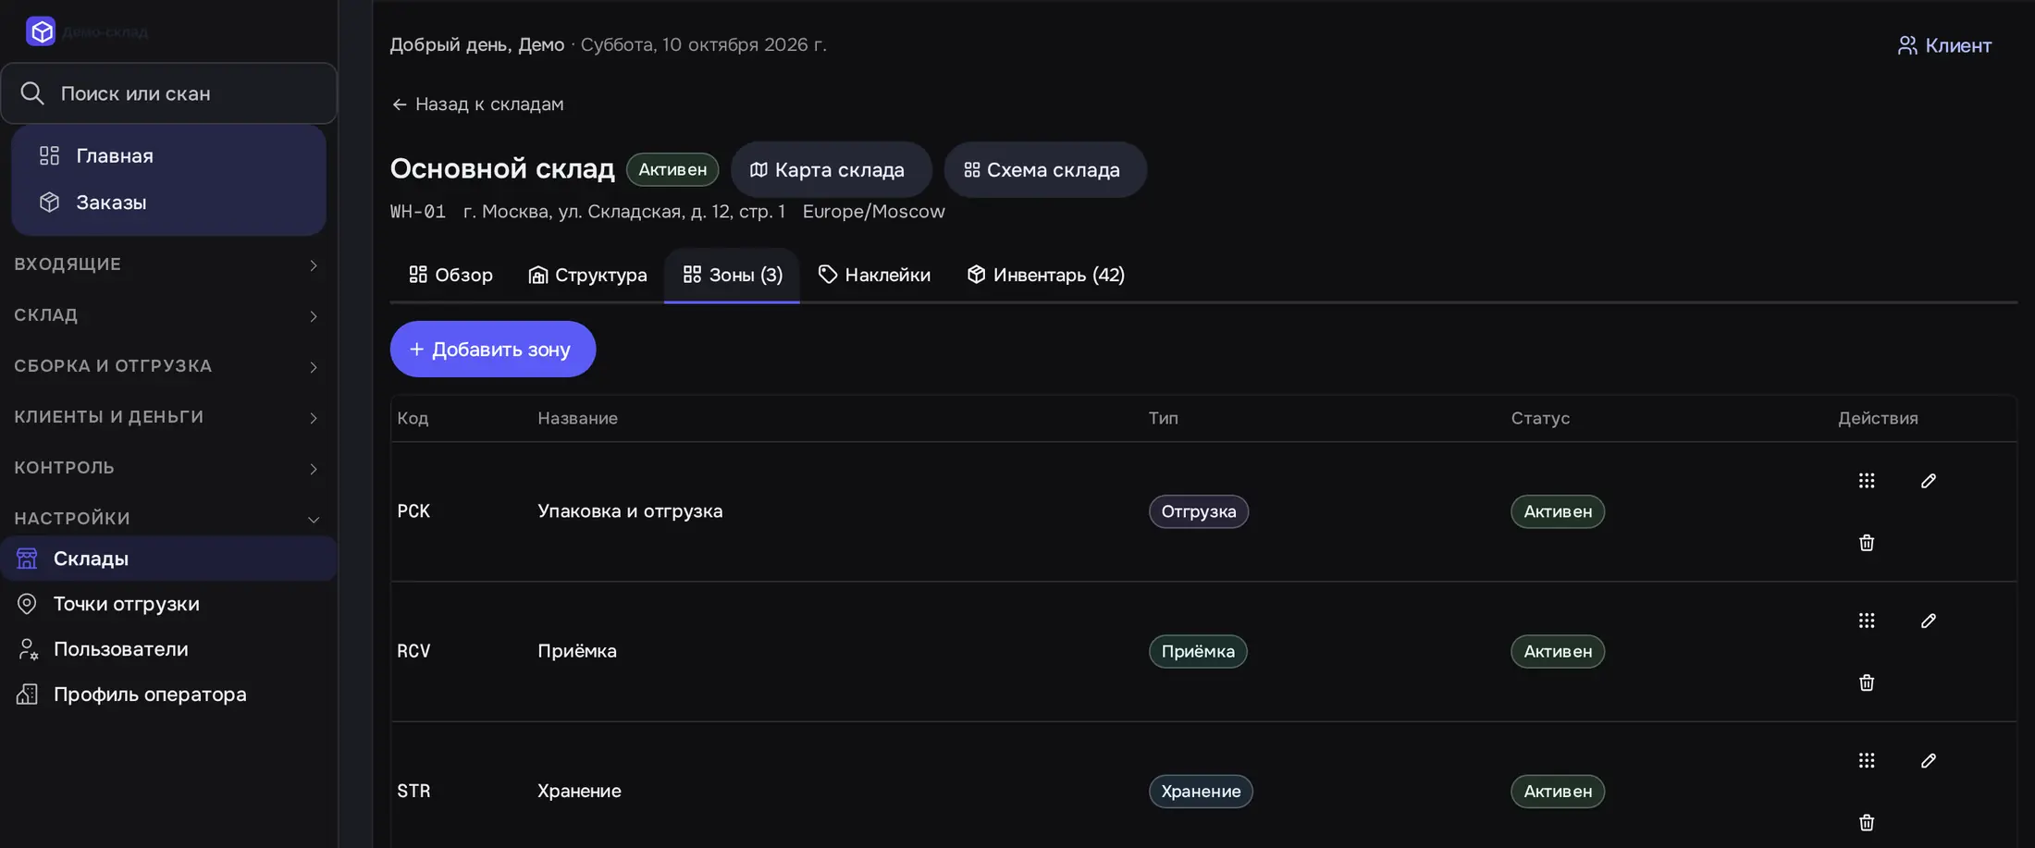Collapse the НАСТРОЙКИ sidebar section
The height and width of the screenshot is (848, 2035).
(167, 519)
